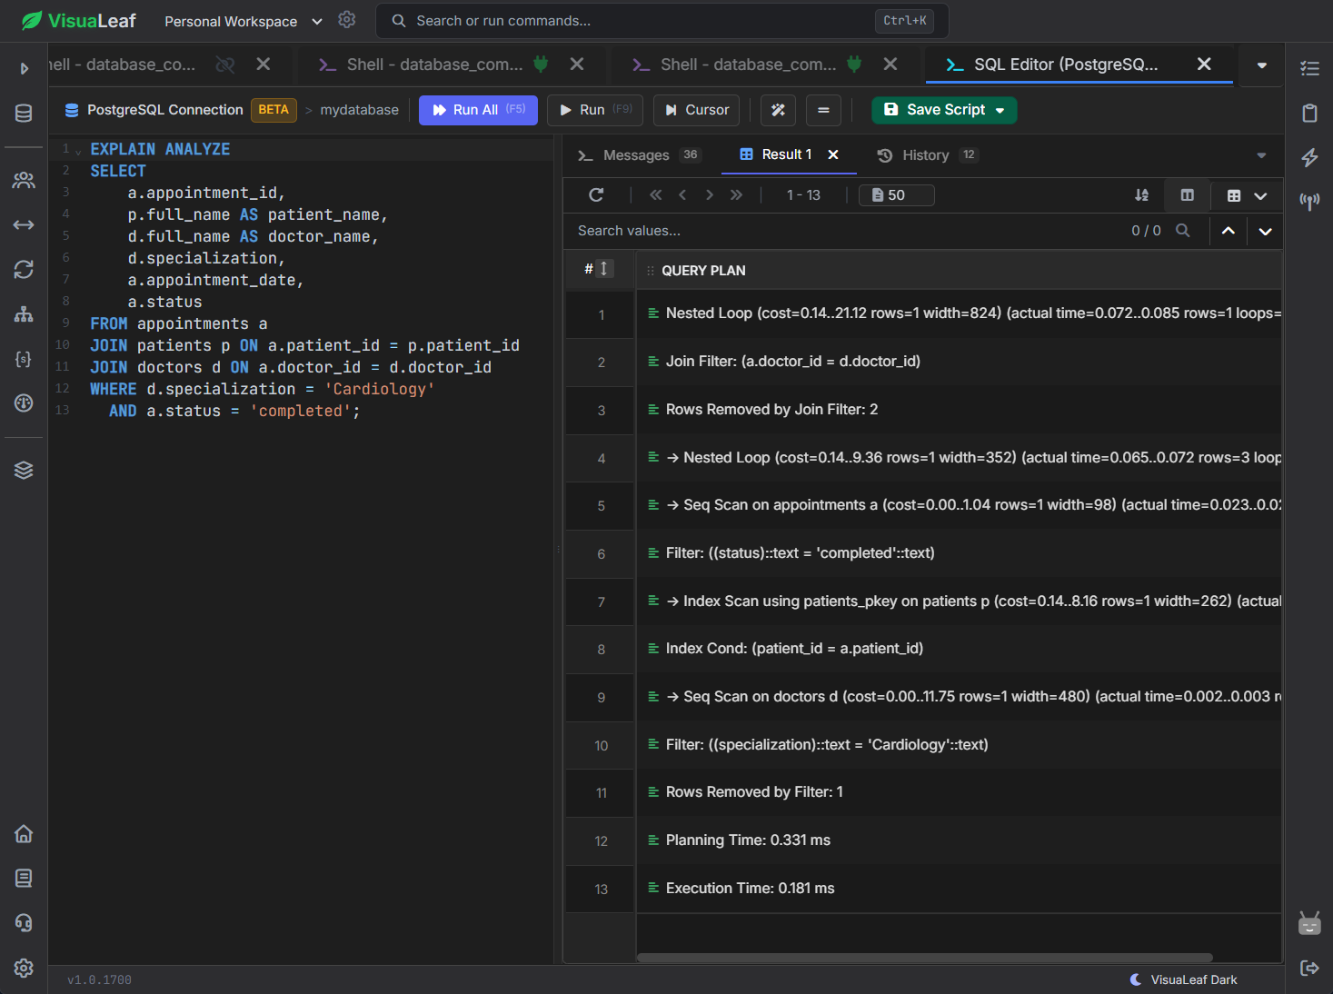This screenshot has width=1333, height=994.
Task: Click the search magnifier icon in results
Action: pyautogui.click(x=1183, y=231)
